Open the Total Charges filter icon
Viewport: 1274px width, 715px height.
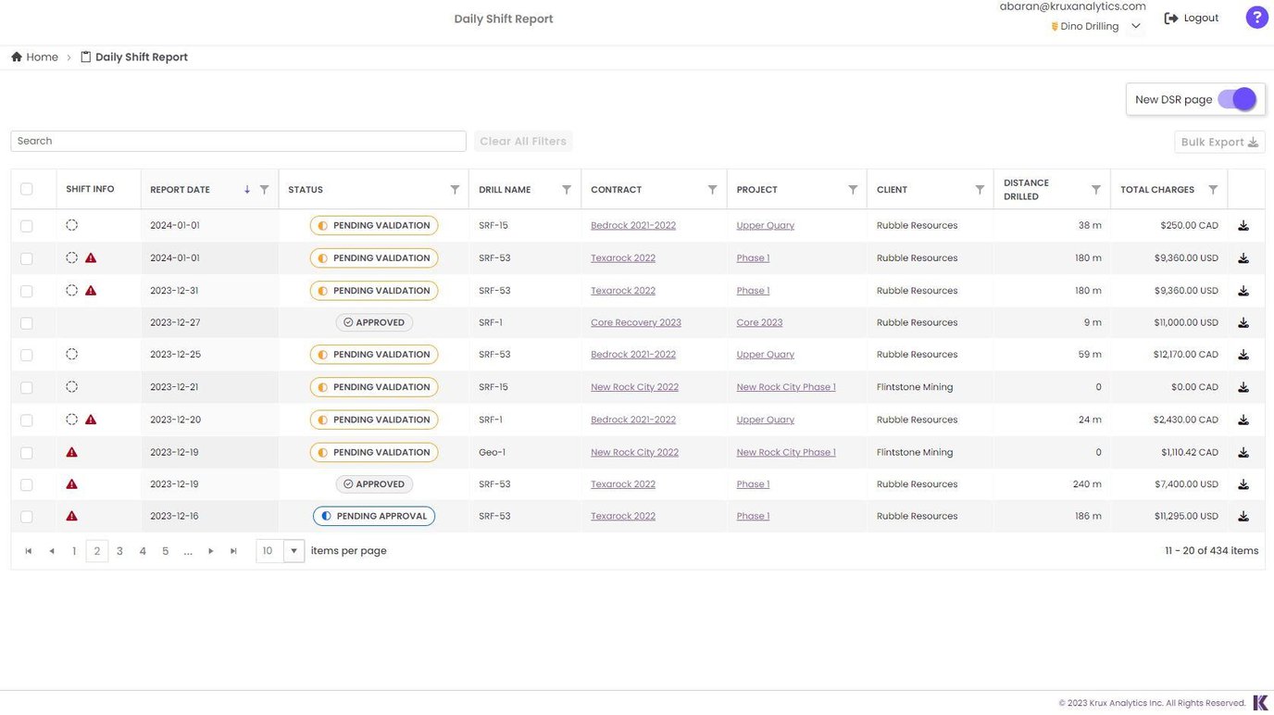click(1213, 190)
